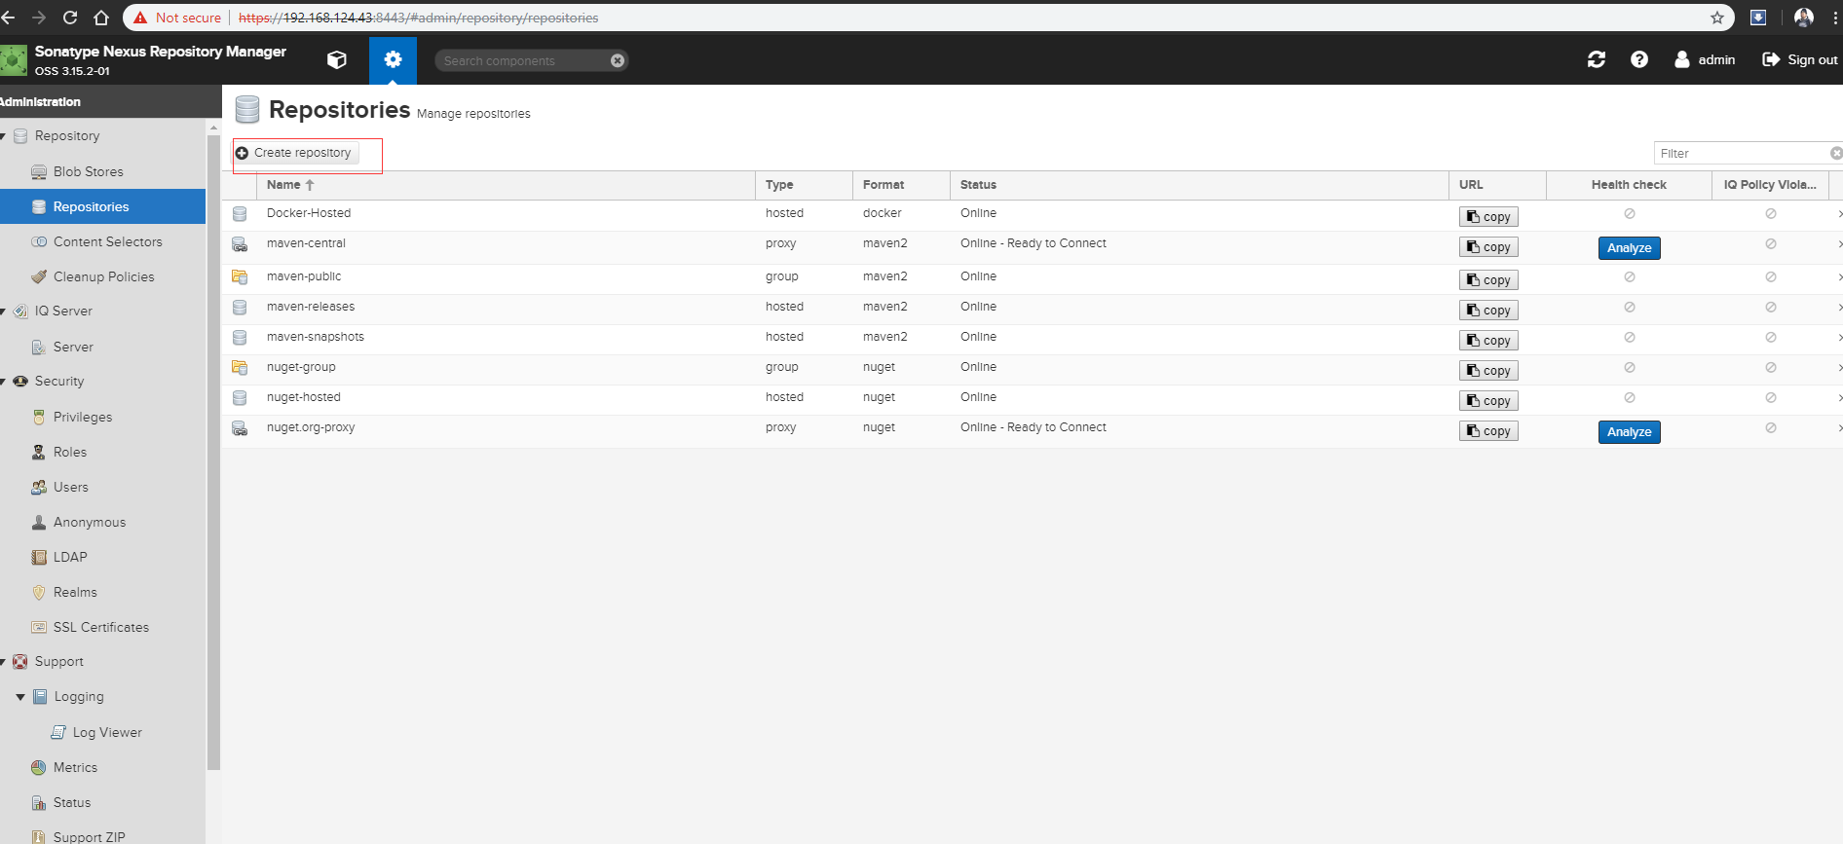Image resolution: width=1843 pixels, height=844 pixels.
Task: Reload the browser page
Action: [70, 18]
